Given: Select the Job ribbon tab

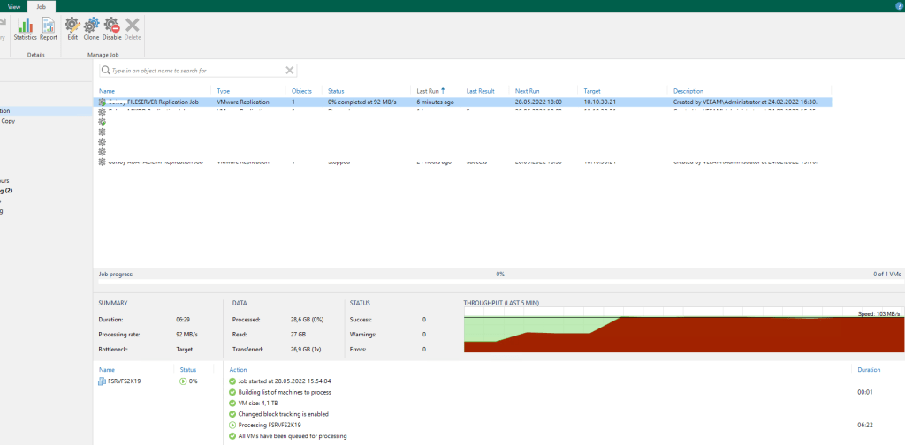Looking at the screenshot, I should click(x=41, y=6).
